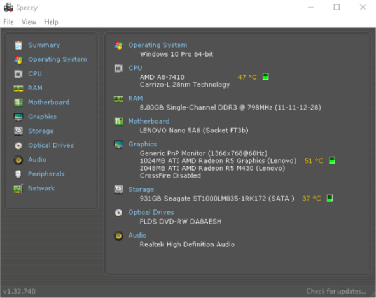Click the Network card icon in sidebar
Screen dimensions: 376x298
point(18,188)
